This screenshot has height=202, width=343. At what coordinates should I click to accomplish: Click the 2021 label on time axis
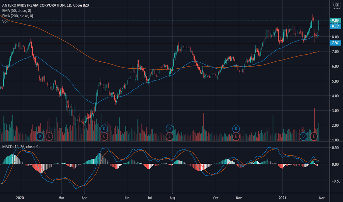coord(282,198)
